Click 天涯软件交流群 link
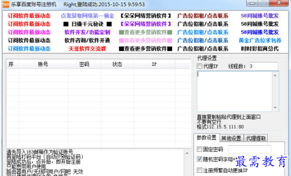This screenshot has width=291, height=176. pyautogui.click(x=87, y=49)
